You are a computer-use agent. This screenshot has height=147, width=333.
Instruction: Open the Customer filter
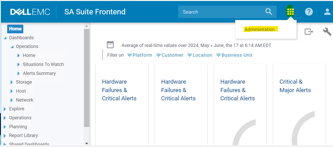coord(170,55)
